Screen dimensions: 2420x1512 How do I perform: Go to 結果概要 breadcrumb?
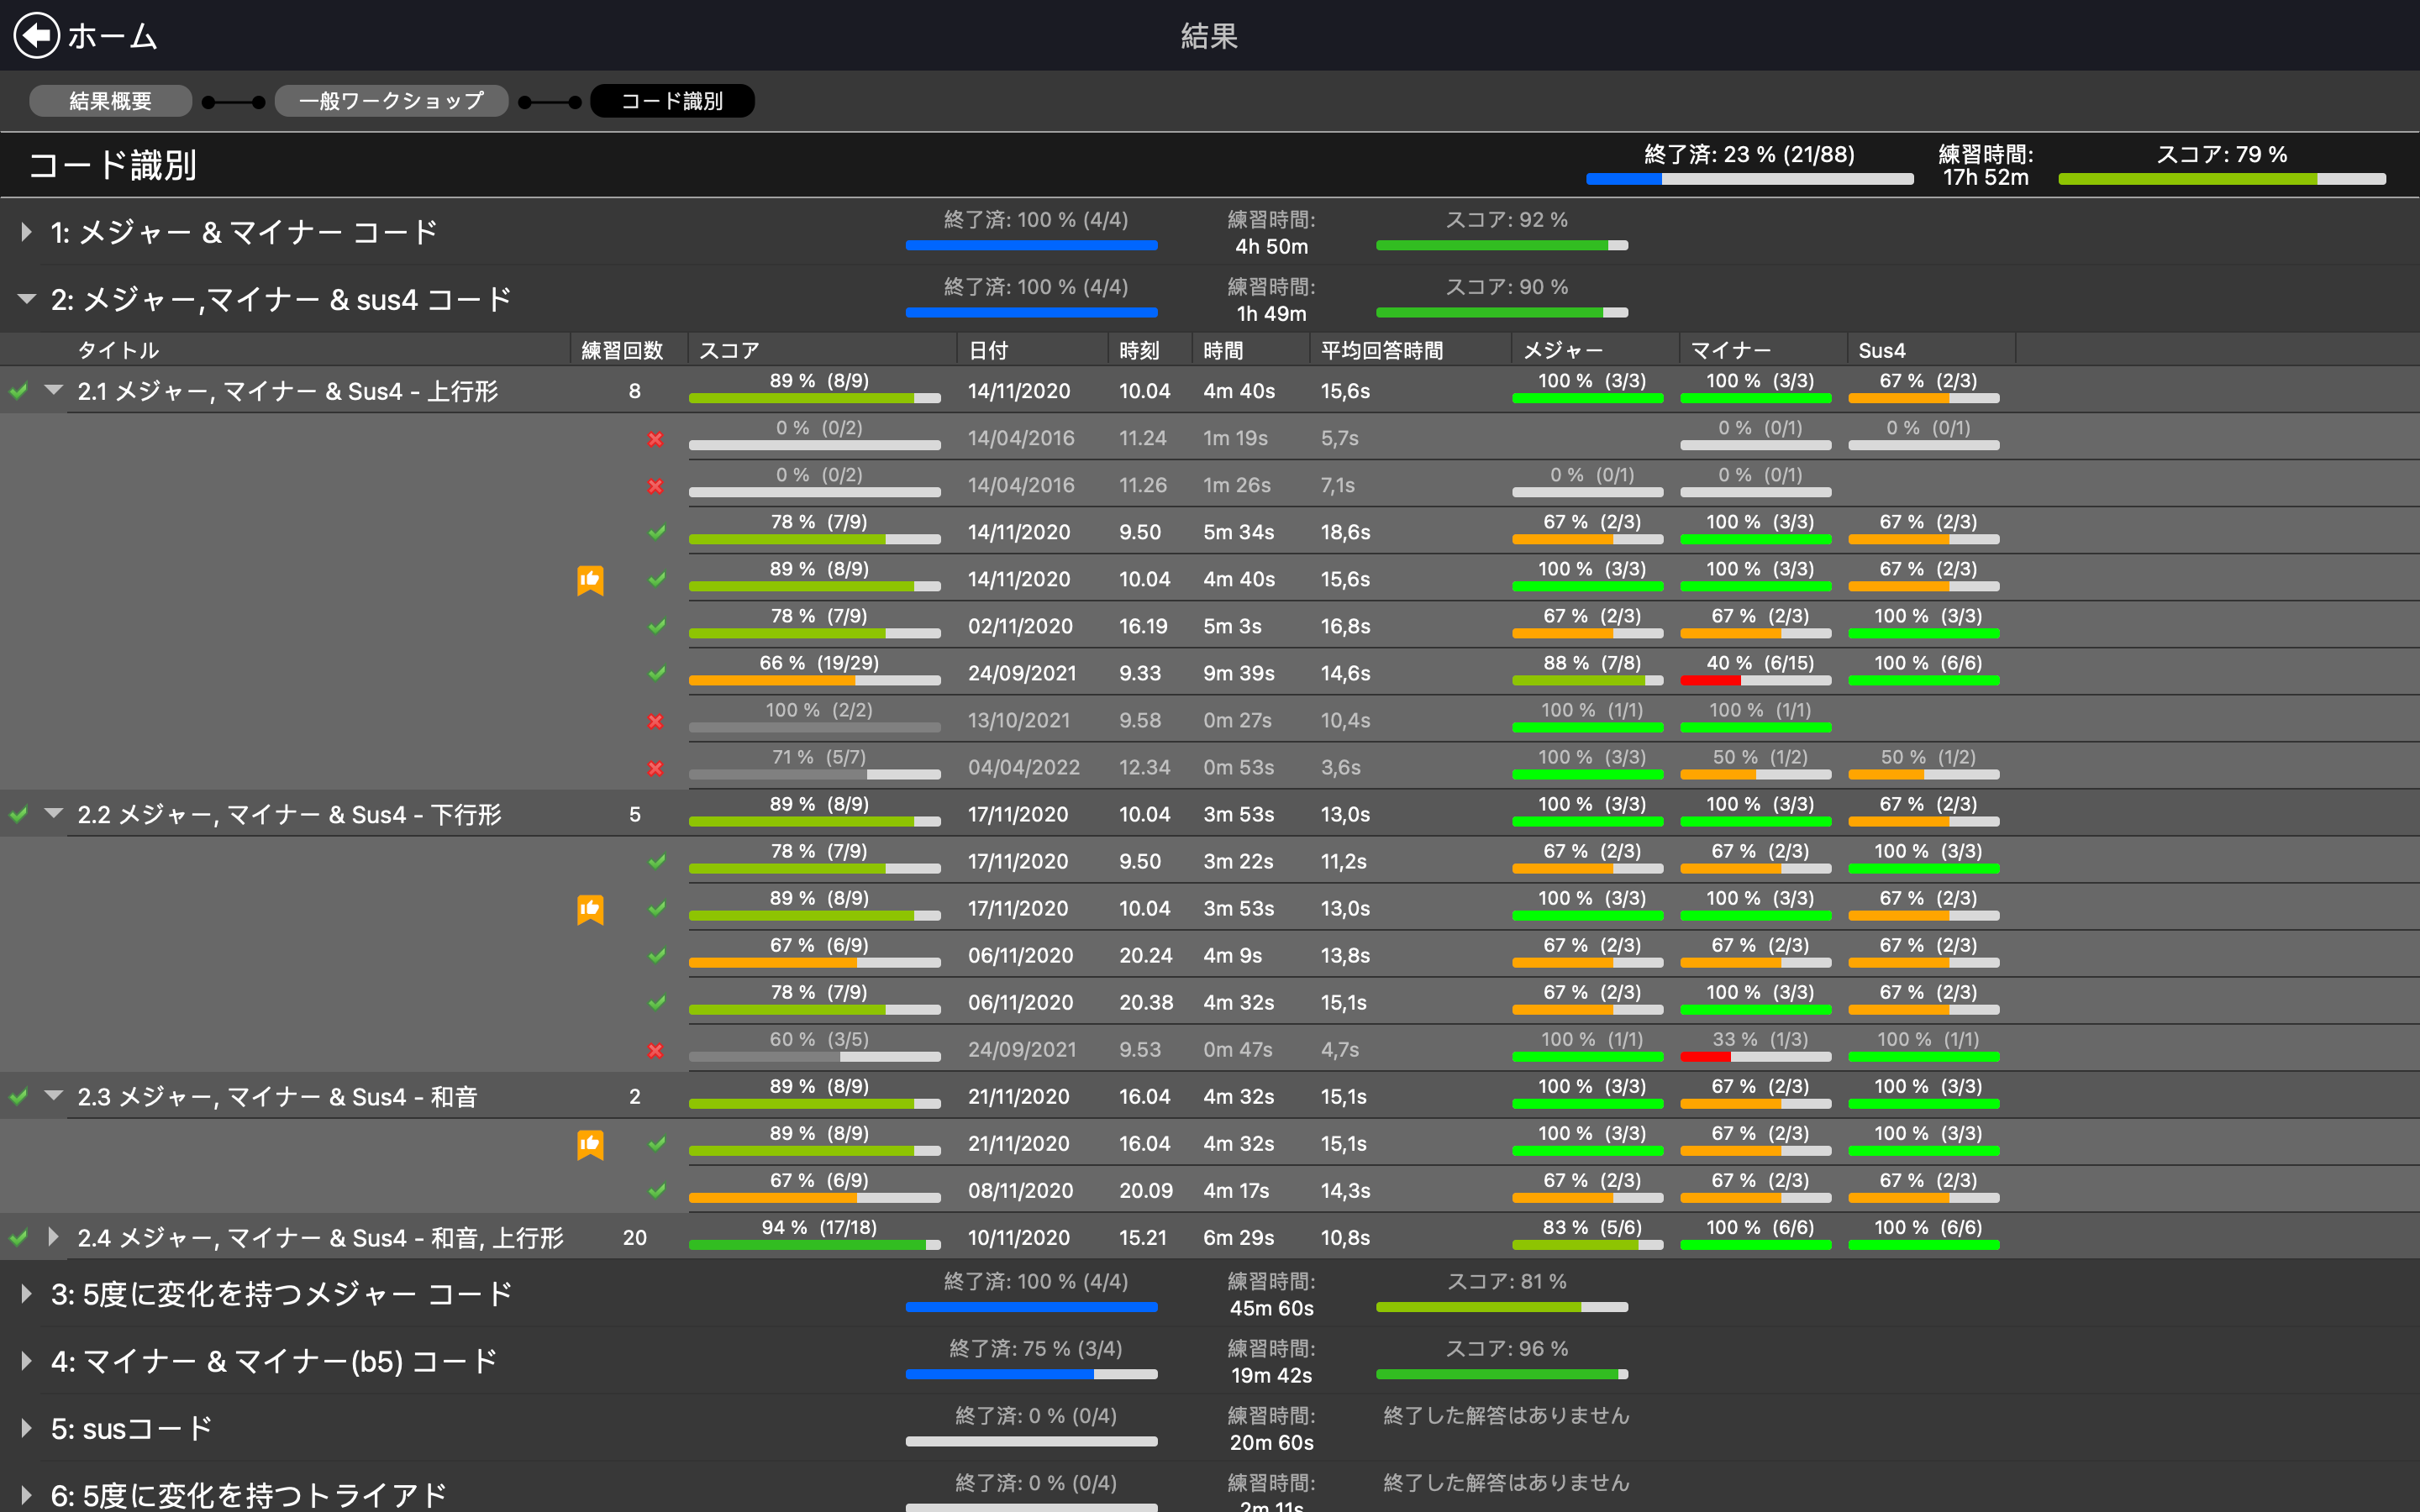110,101
